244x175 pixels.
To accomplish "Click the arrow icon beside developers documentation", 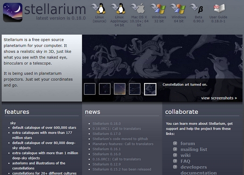I will [x=175, y=167].
